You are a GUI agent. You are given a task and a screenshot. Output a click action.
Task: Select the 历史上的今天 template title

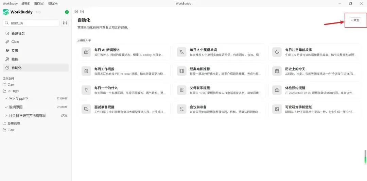(295, 69)
